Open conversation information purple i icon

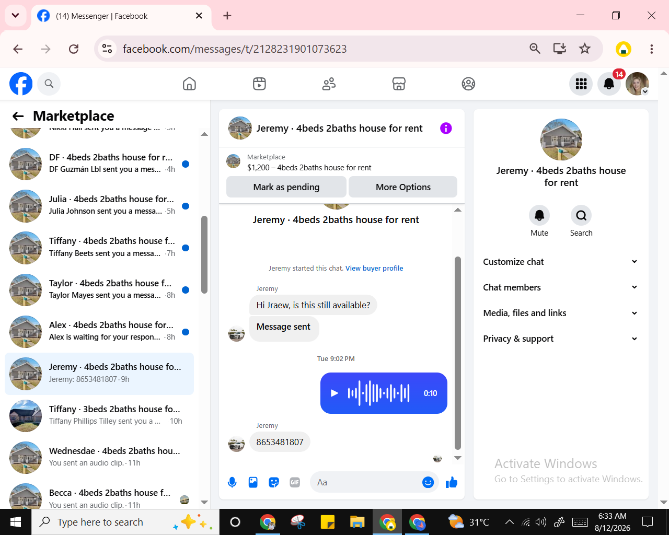[446, 128]
